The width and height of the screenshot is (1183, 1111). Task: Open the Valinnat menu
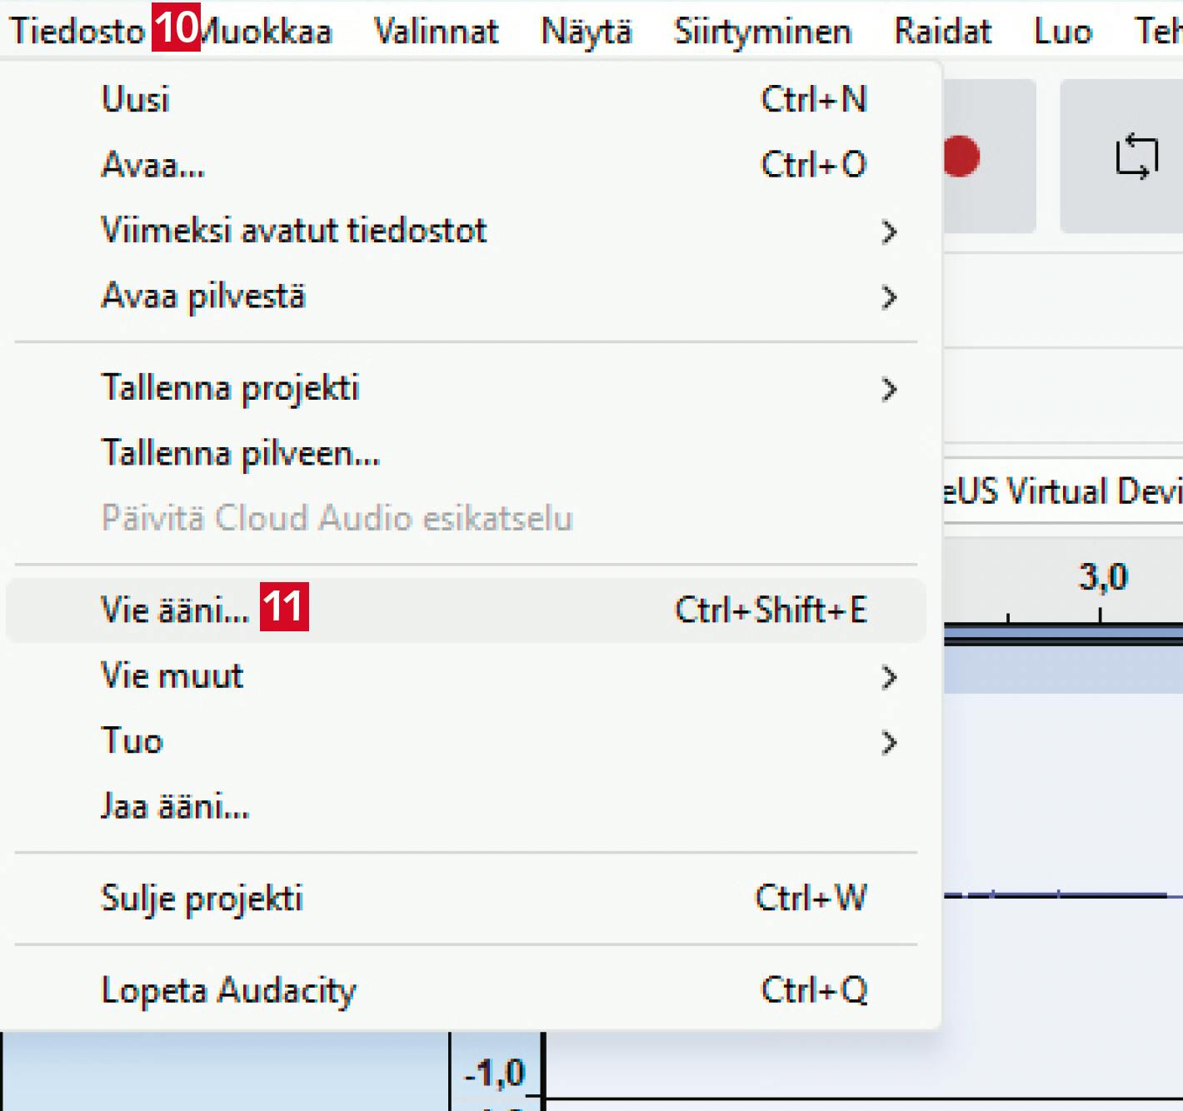tap(436, 32)
